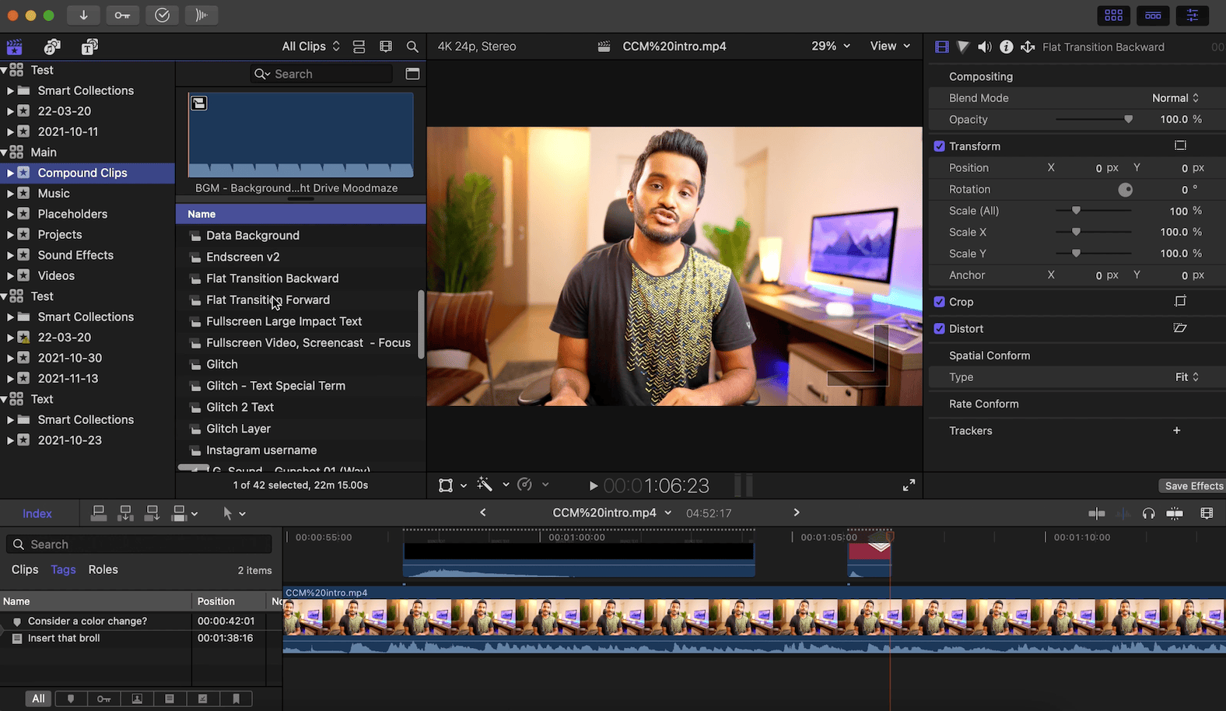Filter index to completed to-do items

click(202, 699)
